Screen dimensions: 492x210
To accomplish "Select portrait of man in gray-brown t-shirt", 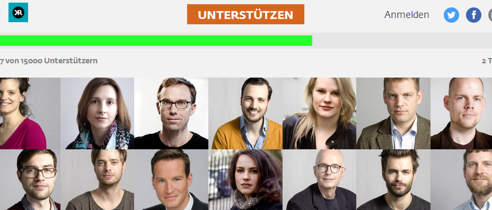I will click(x=97, y=180).
